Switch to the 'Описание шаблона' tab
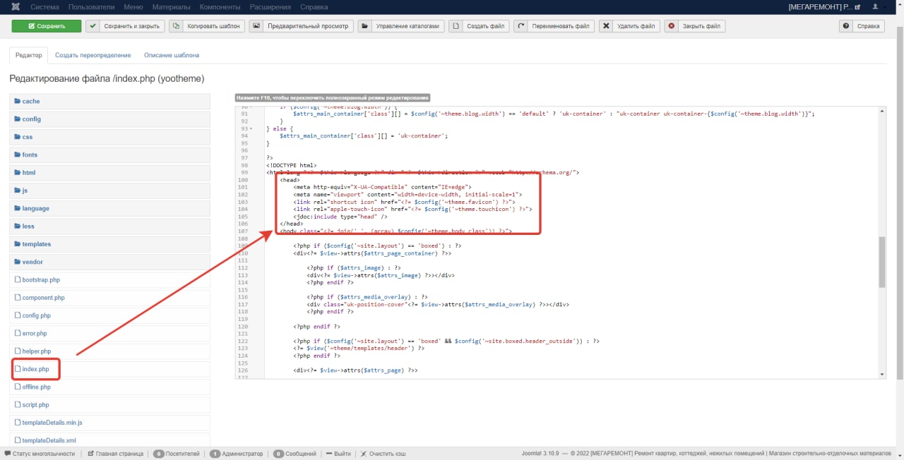This screenshot has height=460, width=904. pos(172,55)
